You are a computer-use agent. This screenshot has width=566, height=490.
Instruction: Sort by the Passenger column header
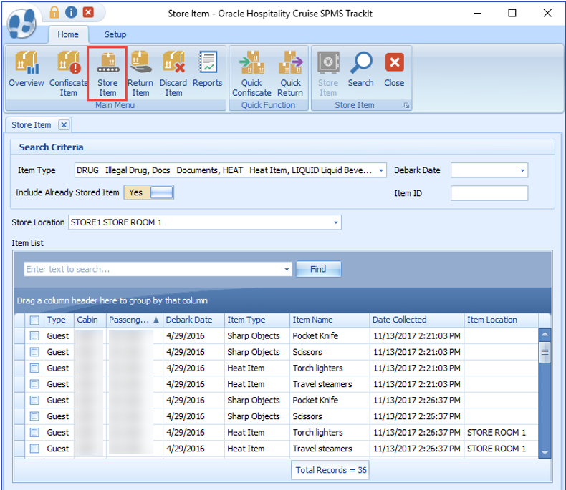tap(134, 320)
